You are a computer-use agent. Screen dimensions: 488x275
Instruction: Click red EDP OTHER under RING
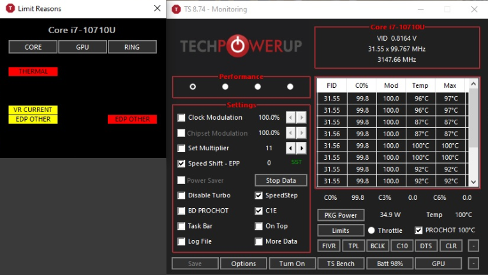(x=132, y=119)
